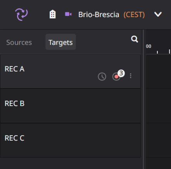Select the REC A target row
Viewport: 171px width, 169px height.
pos(70,71)
